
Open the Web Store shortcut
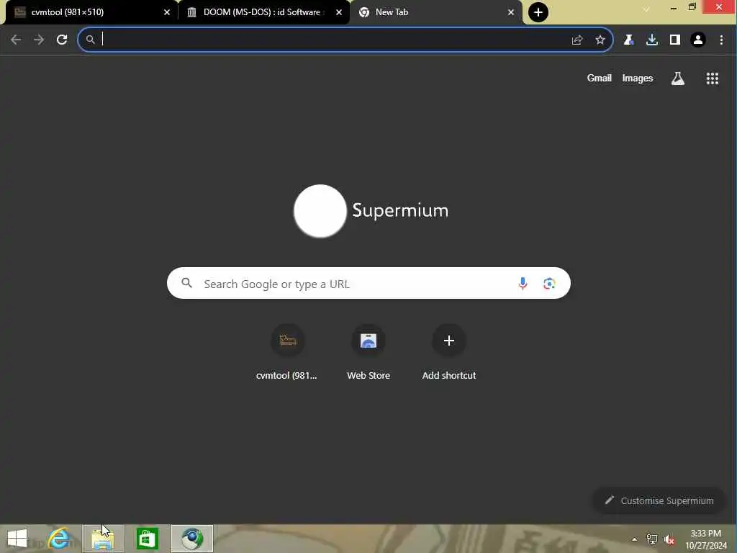[x=368, y=353]
